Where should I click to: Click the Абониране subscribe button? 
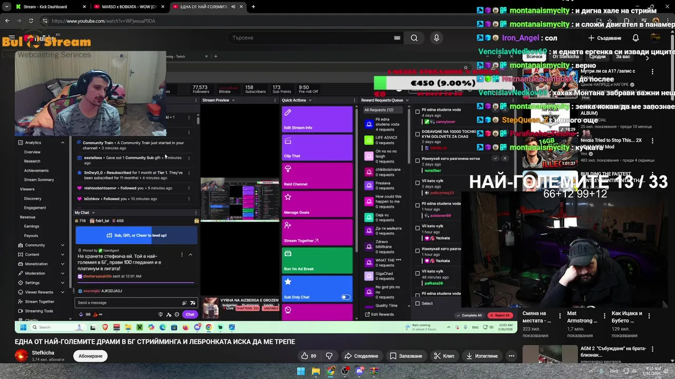pyautogui.click(x=90, y=356)
